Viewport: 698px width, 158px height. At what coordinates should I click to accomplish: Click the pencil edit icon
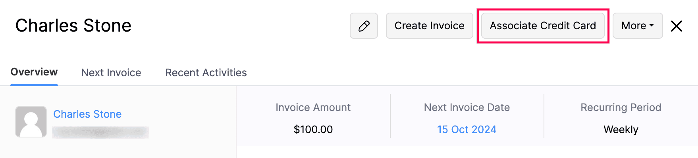pos(364,26)
